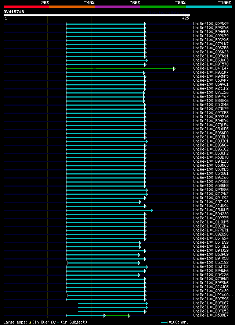Click the arrowhead ending the B4FE47 alignment
Viewport: 235px width, 325px height.
click(174, 68)
